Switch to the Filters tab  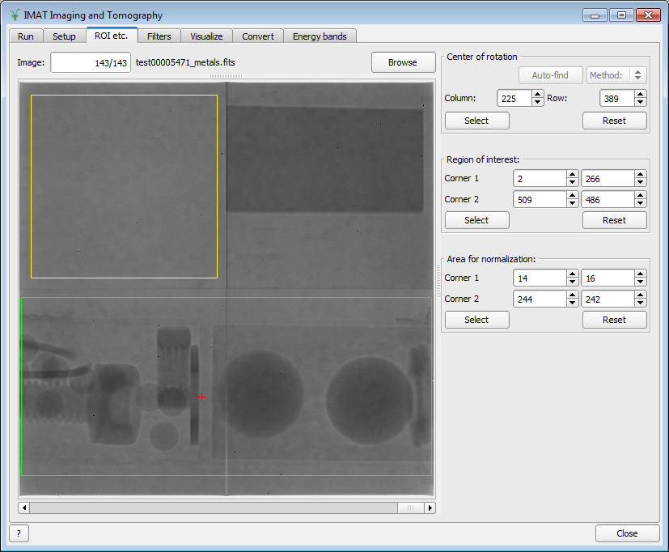159,36
